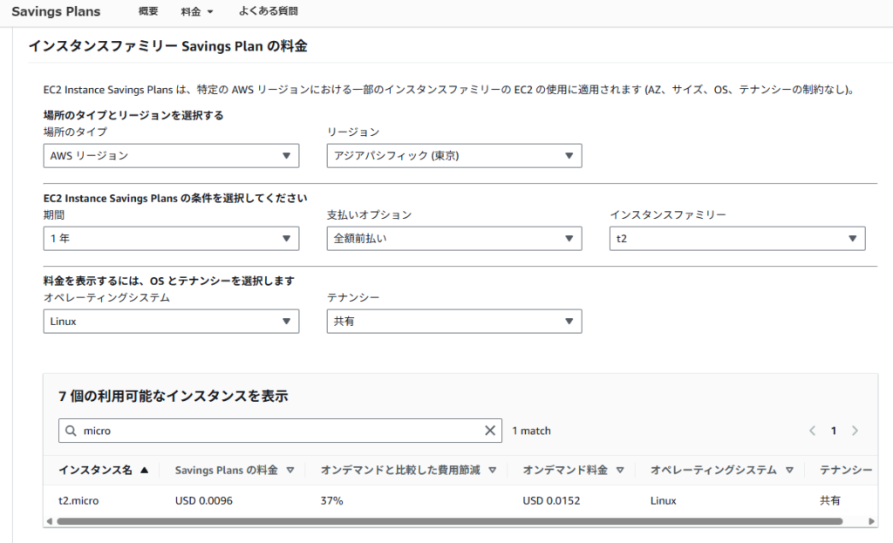
Task: Go to previous page with left chevron
Action: tap(812, 431)
